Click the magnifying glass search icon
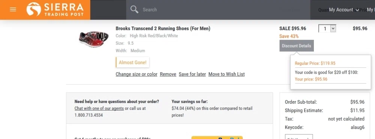Screen dimensions: 375x139 pyautogui.click(x=134, y=9)
